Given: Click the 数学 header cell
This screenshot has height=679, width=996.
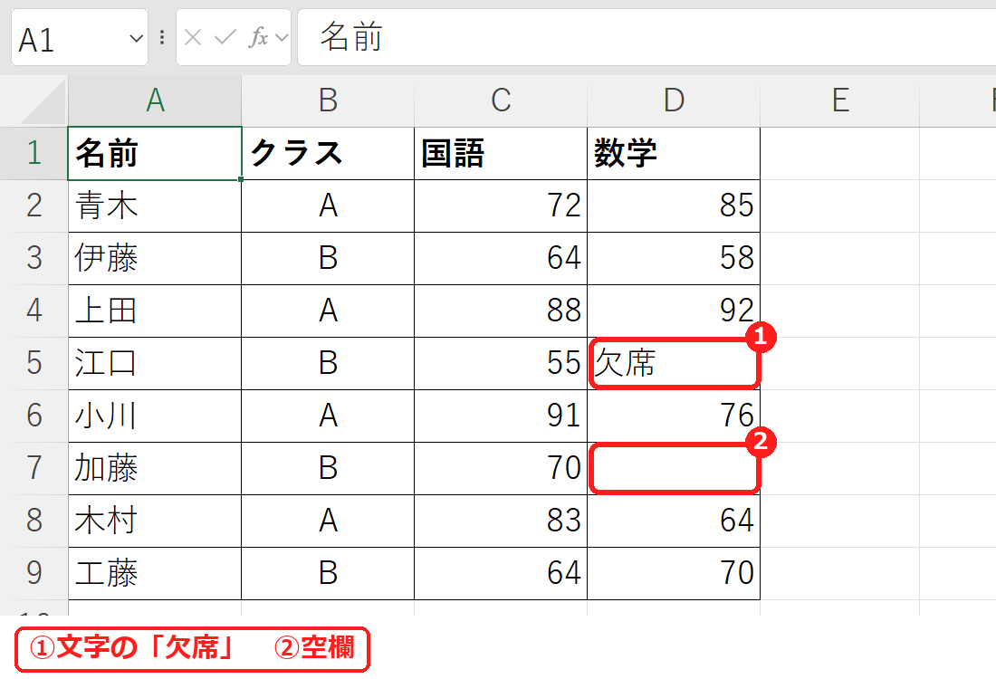Looking at the screenshot, I should 674,153.
